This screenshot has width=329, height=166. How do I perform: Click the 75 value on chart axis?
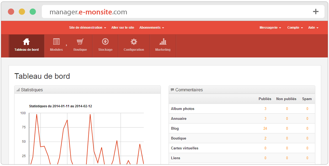coord(24,127)
